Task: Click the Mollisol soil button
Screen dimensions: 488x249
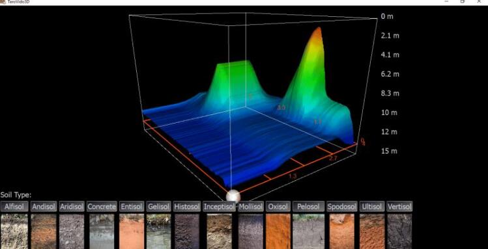Action: click(251, 207)
